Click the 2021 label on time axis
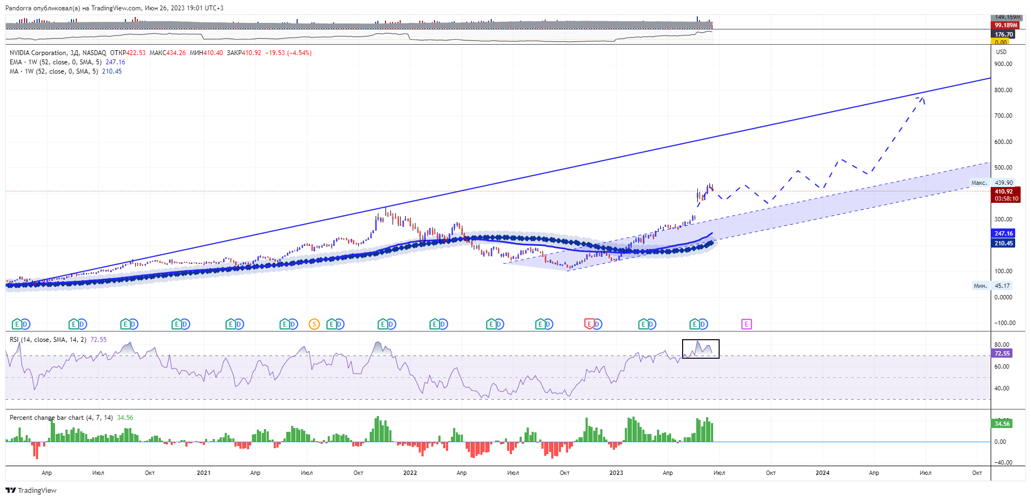This screenshot has width=1031, height=500. point(203,473)
